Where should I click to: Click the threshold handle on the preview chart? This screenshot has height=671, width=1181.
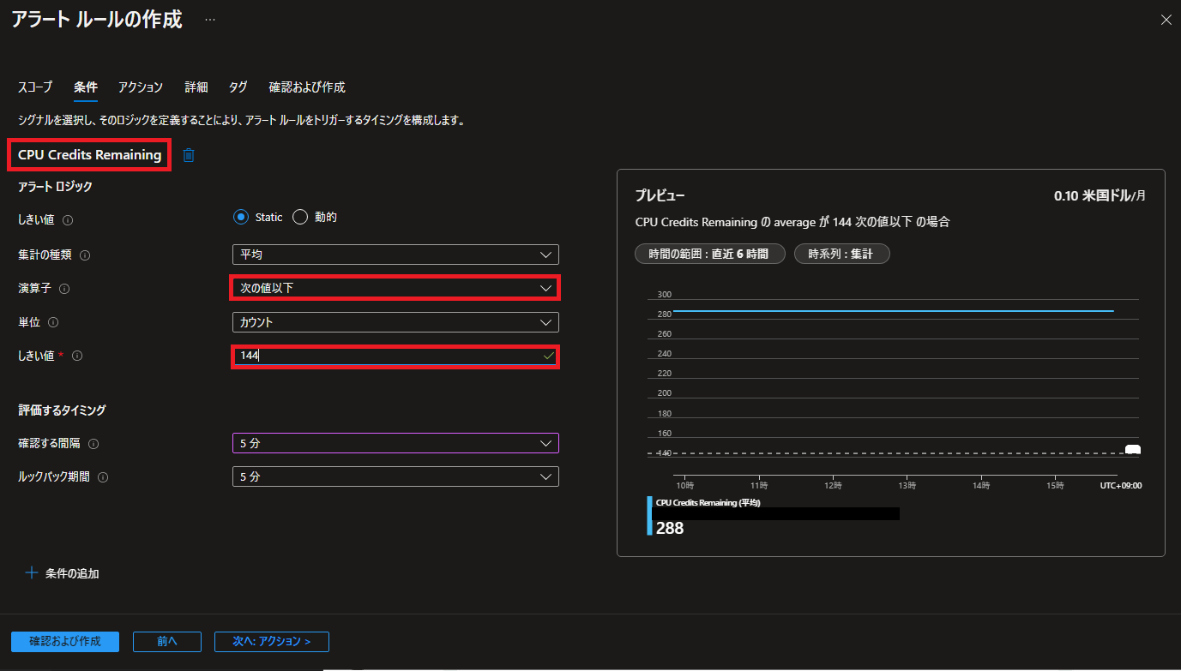click(x=1132, y=450)
